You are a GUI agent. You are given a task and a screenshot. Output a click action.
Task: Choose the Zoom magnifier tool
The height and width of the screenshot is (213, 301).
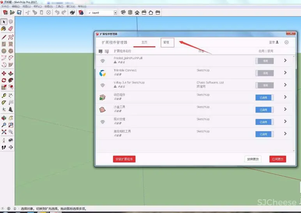(4, 125)
